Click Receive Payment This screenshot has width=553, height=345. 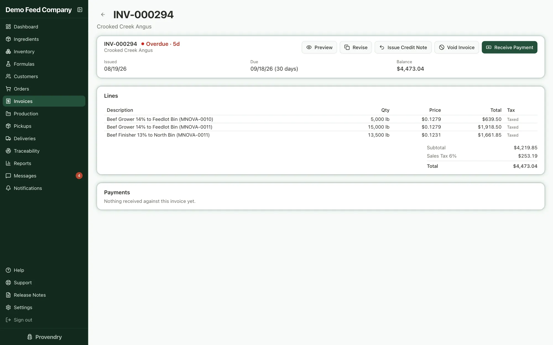509,47
